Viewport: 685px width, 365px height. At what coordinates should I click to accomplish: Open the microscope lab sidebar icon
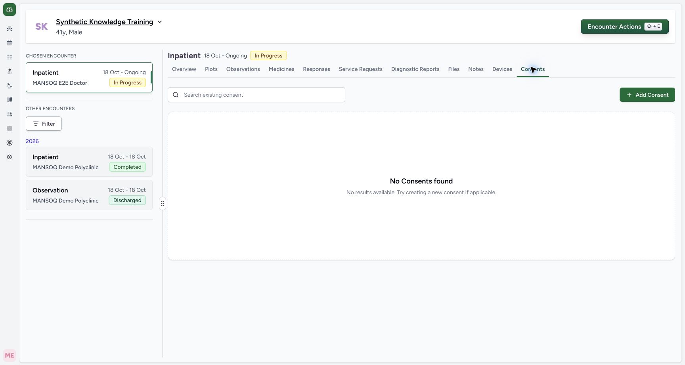tap(10, 86)
